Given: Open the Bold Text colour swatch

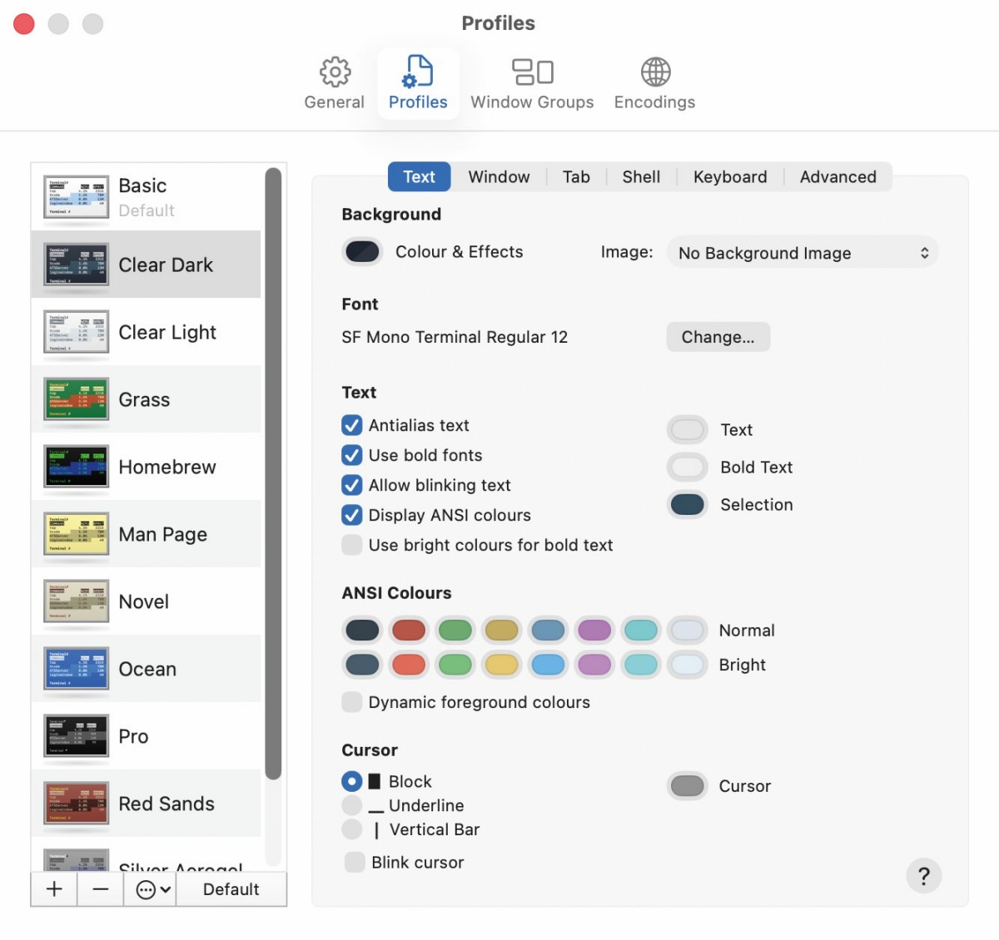Looking at the screenshot, I should [x=688, y=467].
